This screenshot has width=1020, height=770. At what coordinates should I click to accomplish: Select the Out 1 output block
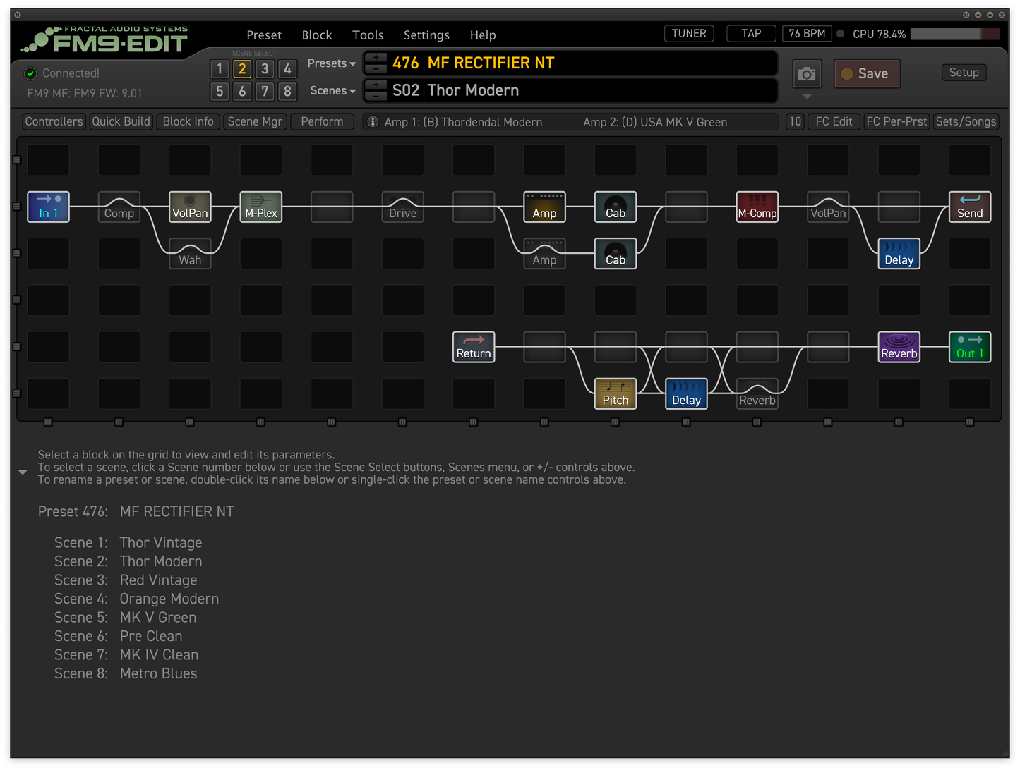coord(969,347)
